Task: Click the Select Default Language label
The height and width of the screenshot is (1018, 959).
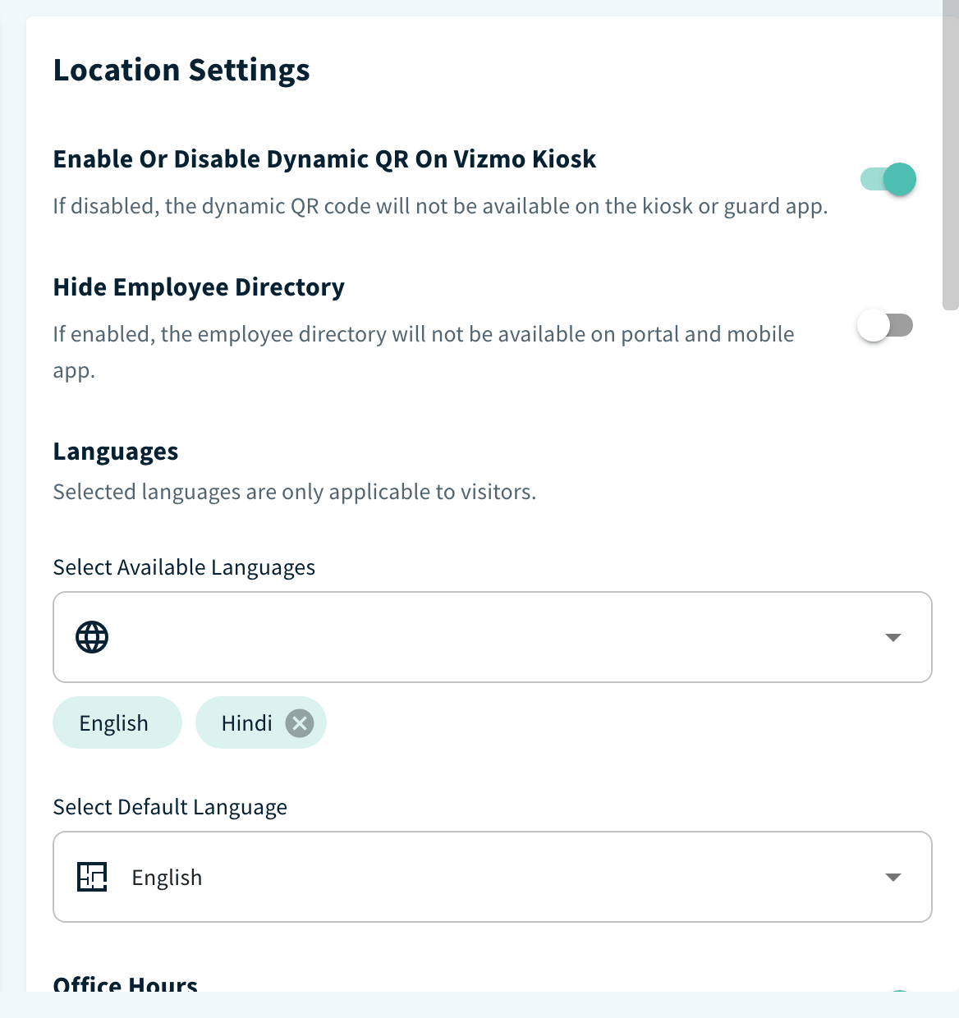Action: 170,807
